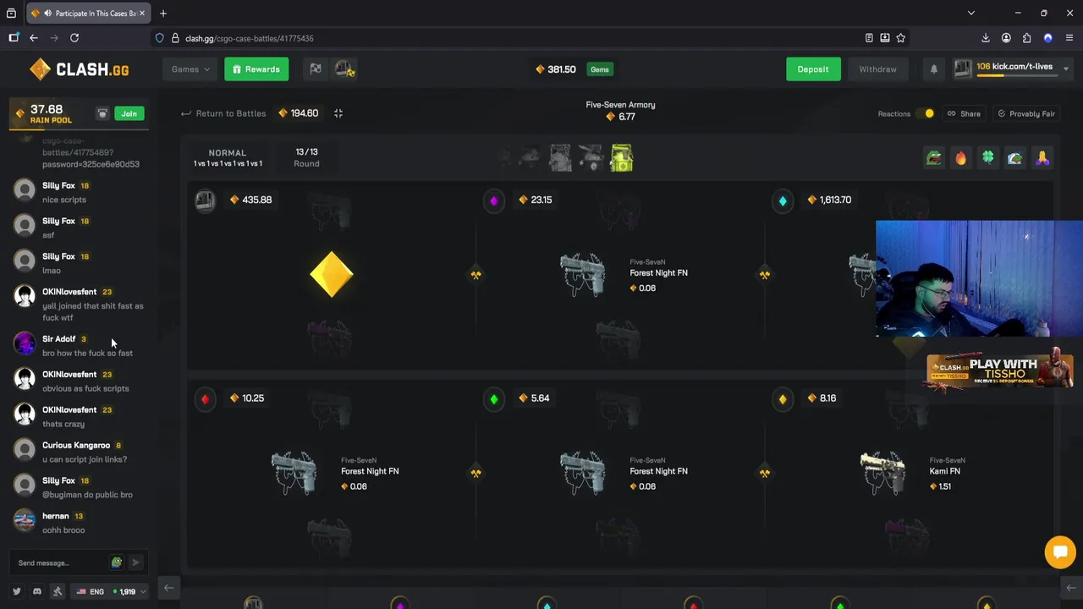Send the chat message arrow
This screenshot has height=609, width=1083.
pos(135,562)
